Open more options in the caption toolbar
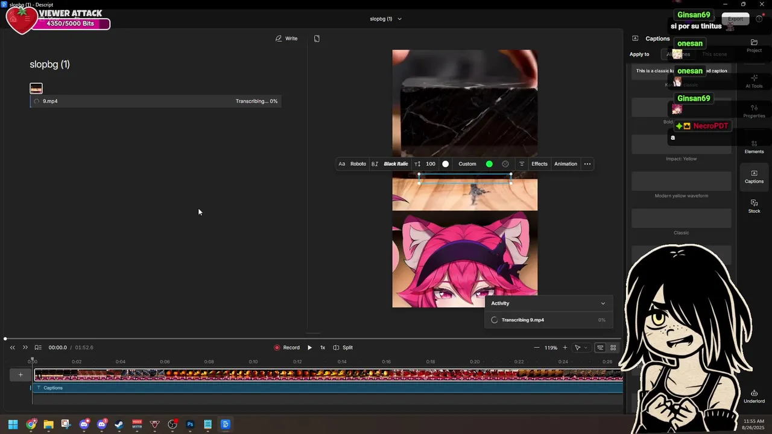772x434 pixels. [x=587, y=164]
